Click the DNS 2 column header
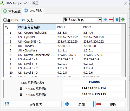Screen dimensions: 130x111 95,27
